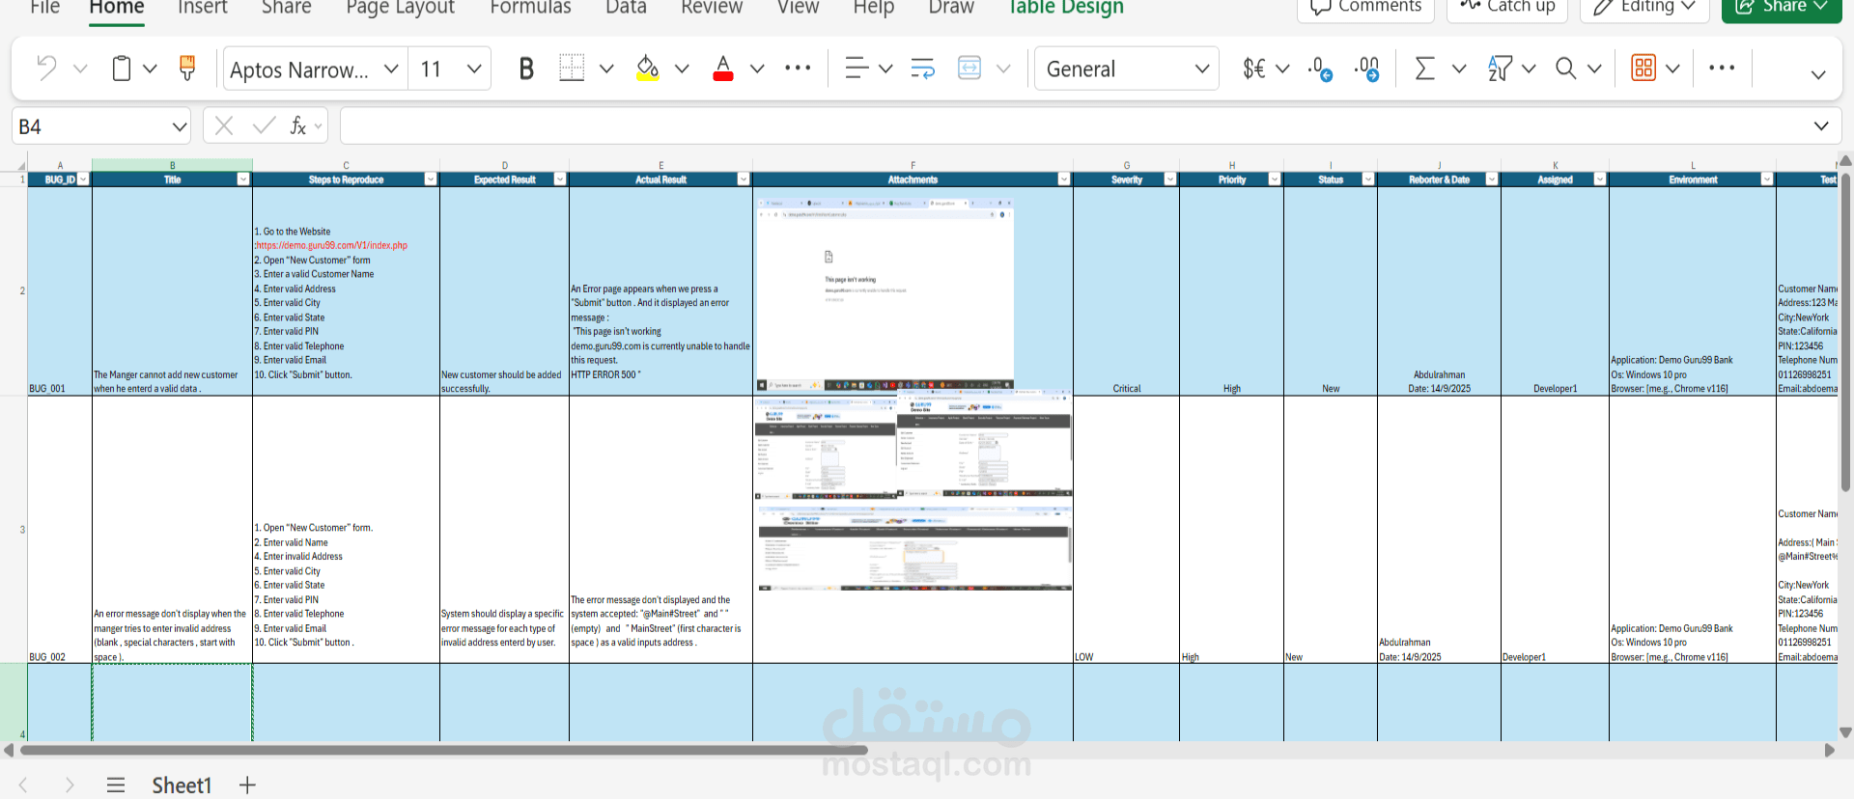Open the Steps to Reproduce filter

point(431,179)
